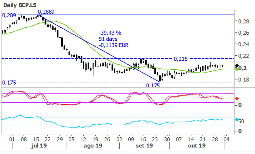The image size is (255, 154).
Task: Click the 0,18 price axis label
Action: [244, 80]
